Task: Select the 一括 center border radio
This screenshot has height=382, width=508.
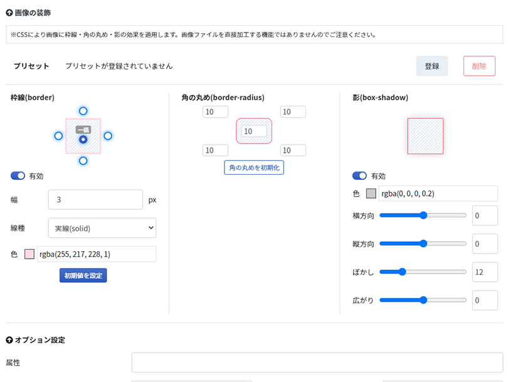Action: tap(83, 140)
